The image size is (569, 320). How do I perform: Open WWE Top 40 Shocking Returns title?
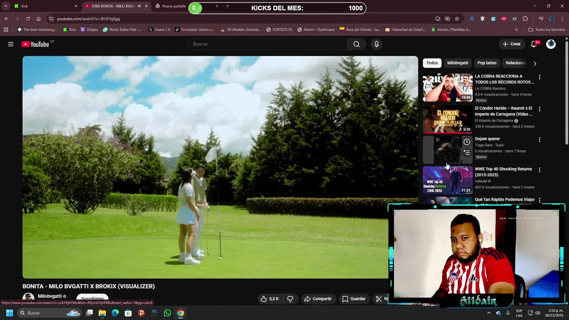pos(503,172)
